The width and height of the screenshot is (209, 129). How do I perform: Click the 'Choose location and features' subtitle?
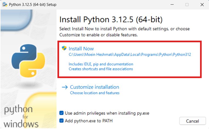(x=95, y=93)
